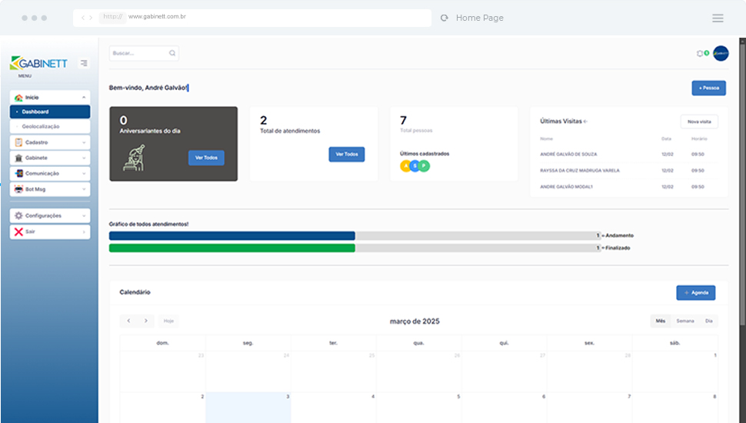Screen dimensions: 746x423
Task: Switch calendar to Dia view
Action: point(708,321)
